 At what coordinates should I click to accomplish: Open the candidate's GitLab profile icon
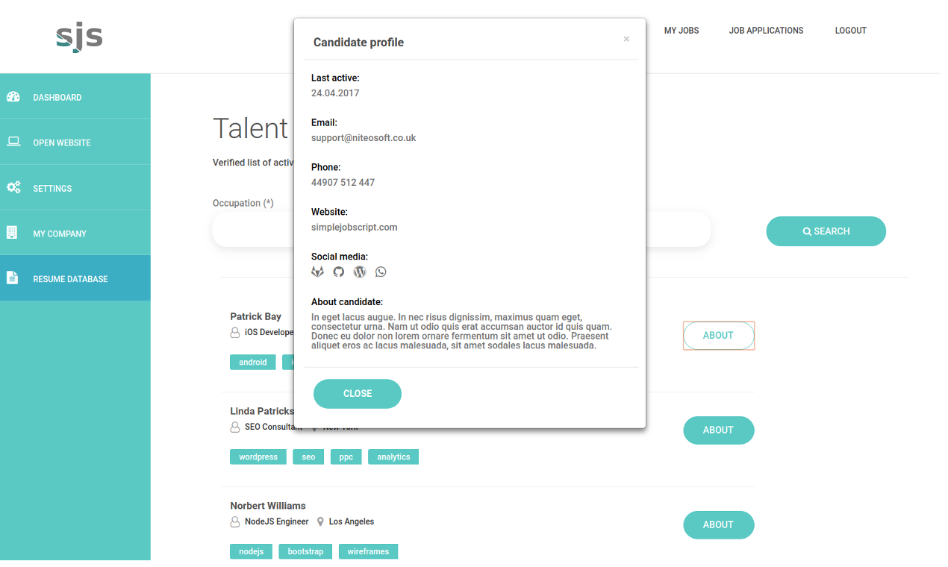coord(317,272)
